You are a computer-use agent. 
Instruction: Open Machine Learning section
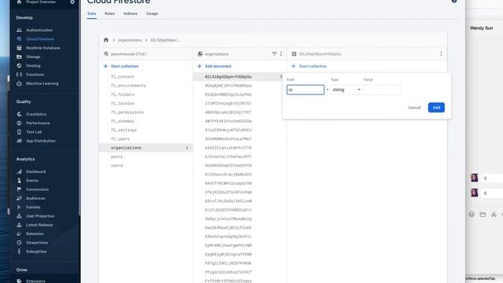coord(42,83)
